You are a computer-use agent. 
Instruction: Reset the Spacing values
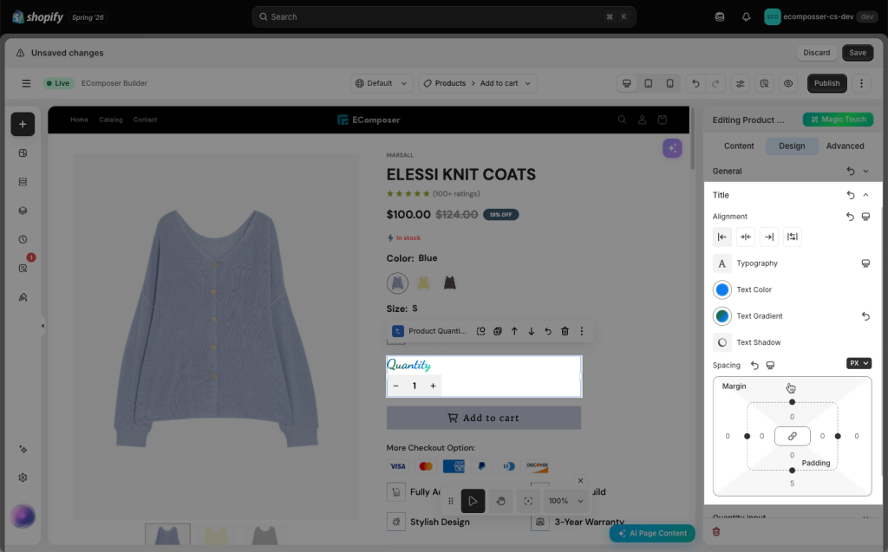coord(754,365)
